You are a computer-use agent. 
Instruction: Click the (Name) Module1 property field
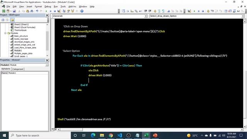pyautogui.click(x=25, y=73)
